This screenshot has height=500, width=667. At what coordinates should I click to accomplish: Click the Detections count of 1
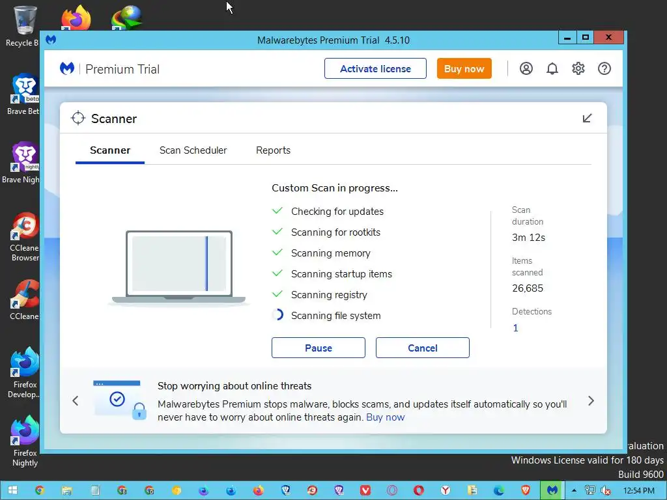pos(516,328)
